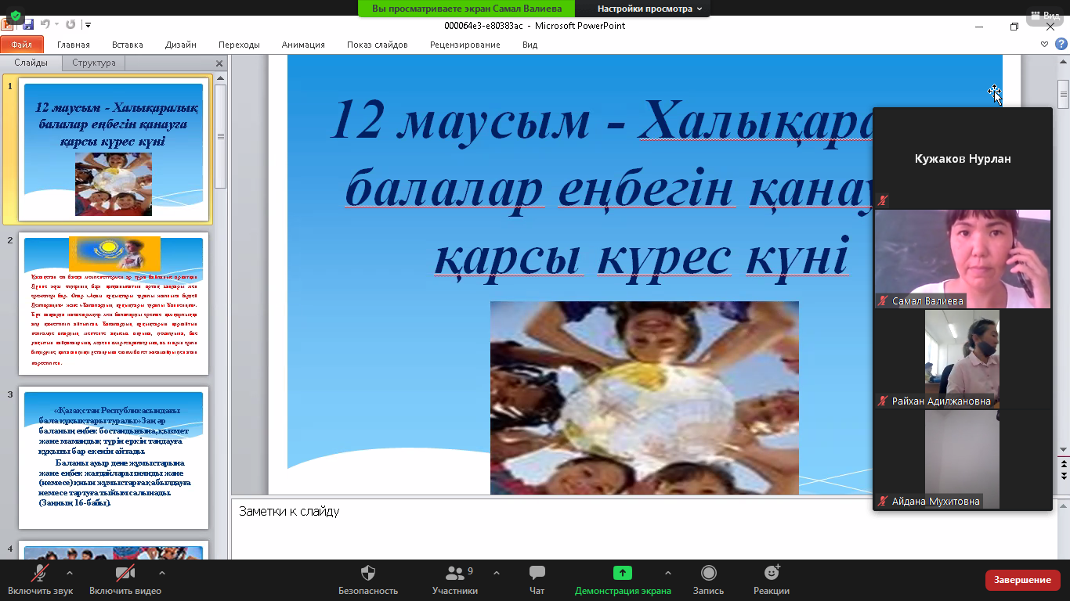Viewport: 1070px width, 601px height.
Task: Click Кужаков Нурлан's muted microphone icon
Action: coord(883,200)
